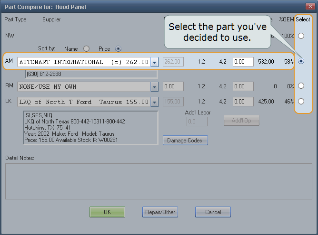Open Damage Codes
Screen dimensions: 318x235
pos(185,141)
